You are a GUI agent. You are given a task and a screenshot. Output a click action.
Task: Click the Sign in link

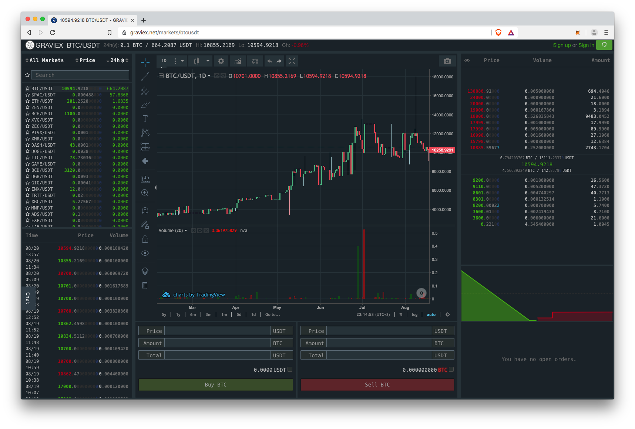586,45
